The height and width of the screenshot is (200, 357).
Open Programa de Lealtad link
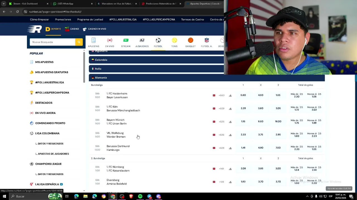coord(90,19)
